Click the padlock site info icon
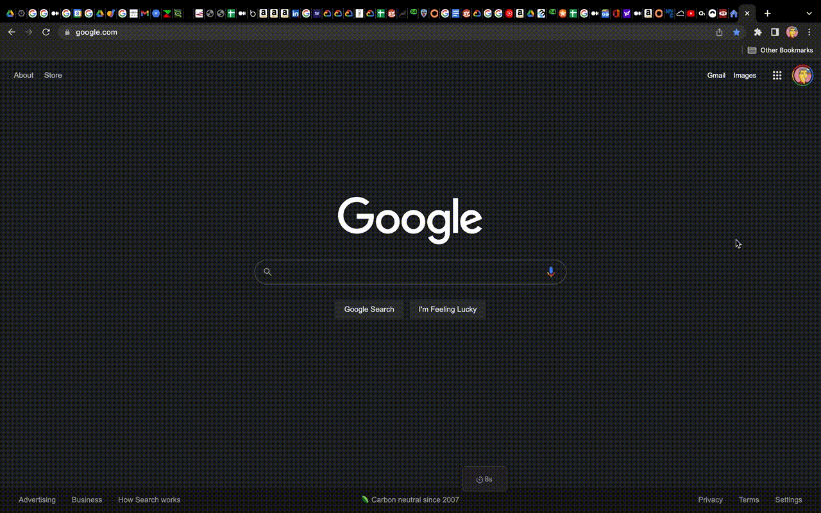This screenshot has height=513, width=821. click(x=67, y=32)
